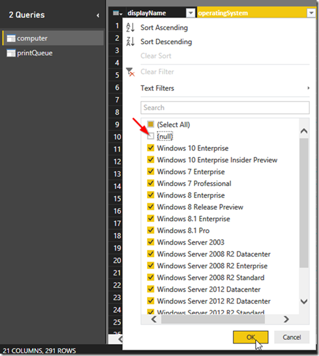319x356 pixels.
Task: Uncheck Windows 8.1 Enterprise checkbox
Action: click(151, 218)
